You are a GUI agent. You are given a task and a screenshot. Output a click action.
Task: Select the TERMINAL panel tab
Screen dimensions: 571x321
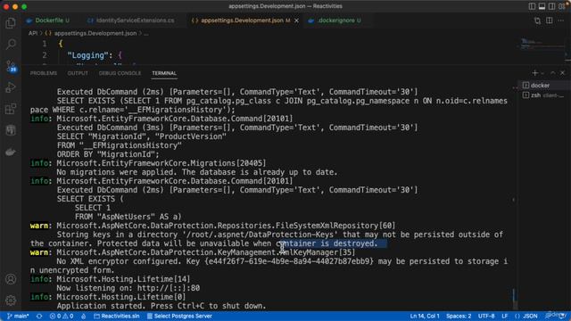tap(164, 73)
